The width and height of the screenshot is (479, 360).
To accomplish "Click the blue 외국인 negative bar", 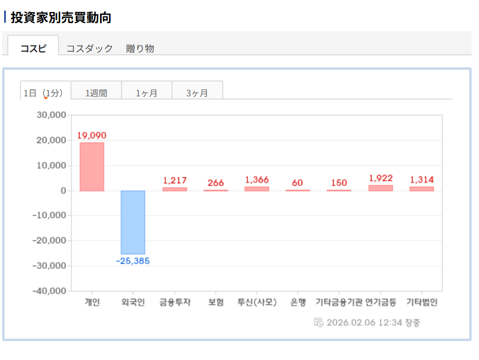I will click(x=133, y=222).
